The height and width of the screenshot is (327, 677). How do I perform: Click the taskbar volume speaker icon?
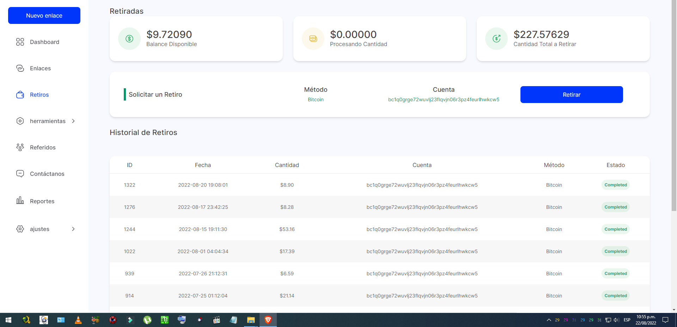[616, 320]
